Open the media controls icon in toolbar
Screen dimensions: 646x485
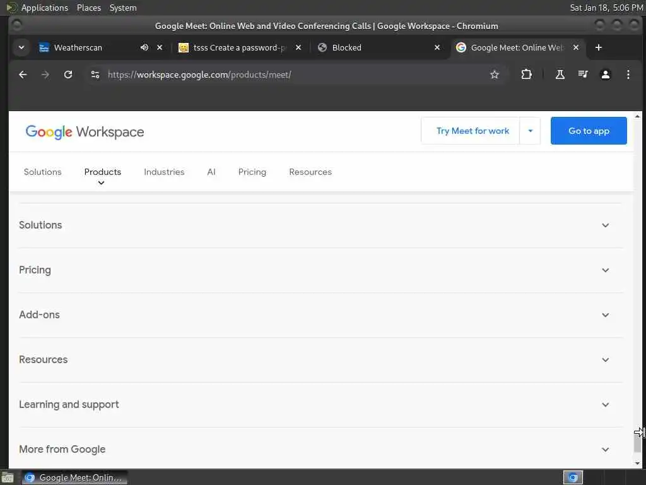(x=582, y=75)
